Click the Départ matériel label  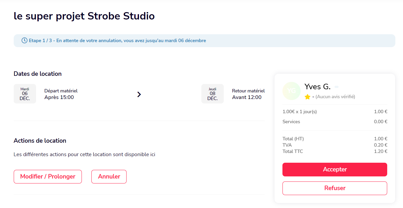tap(61, 91)
